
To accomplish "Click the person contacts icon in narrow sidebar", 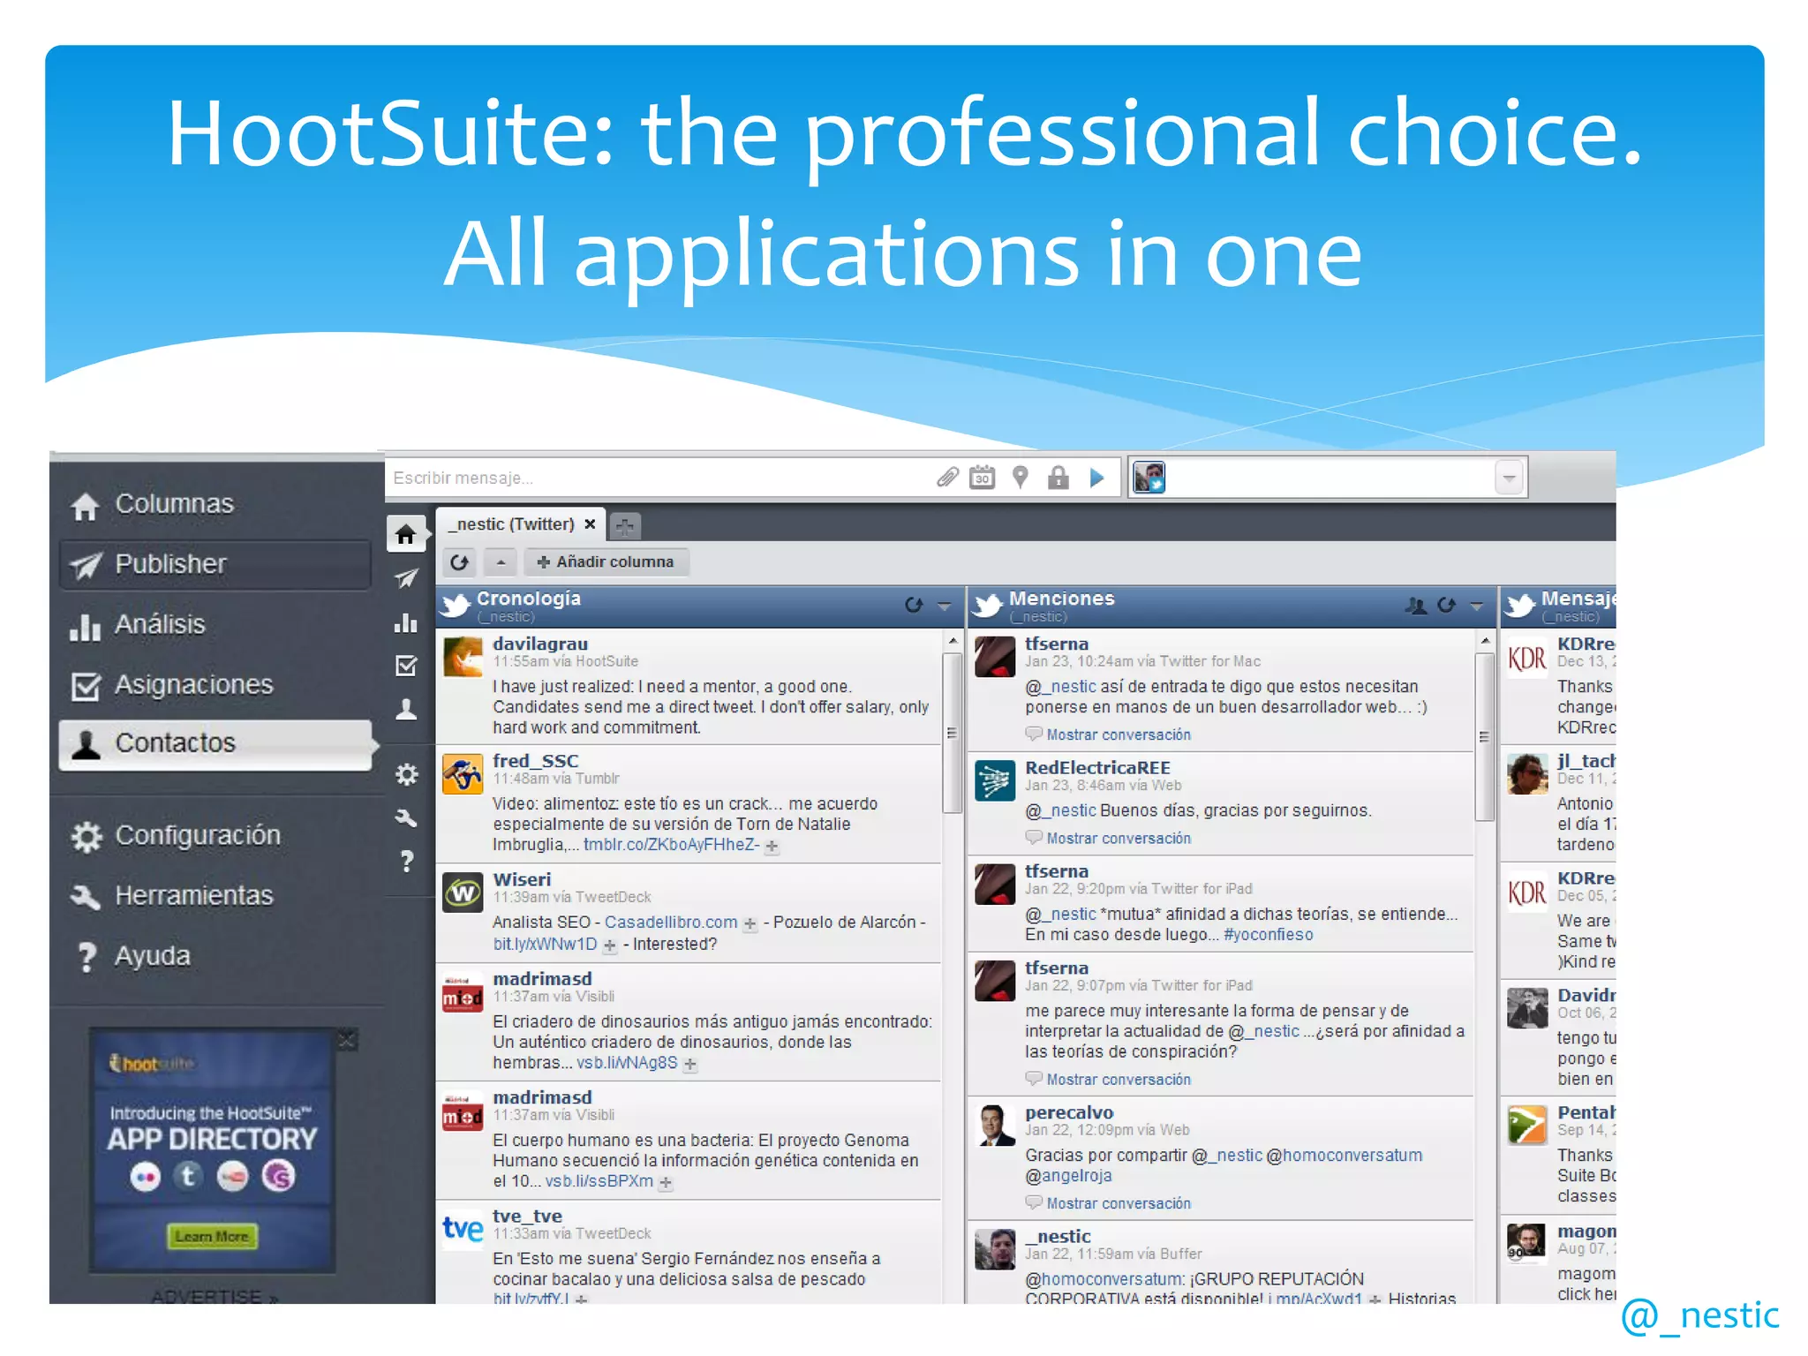I will pos(406,709).
